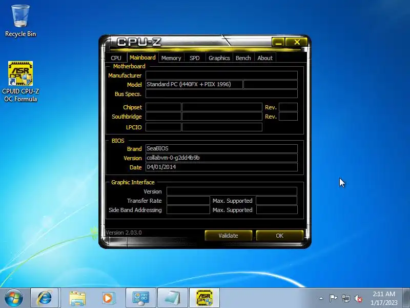
Task: Select the CPUID CPU-Z OC Formula shortcut
Action: (20, 82)
